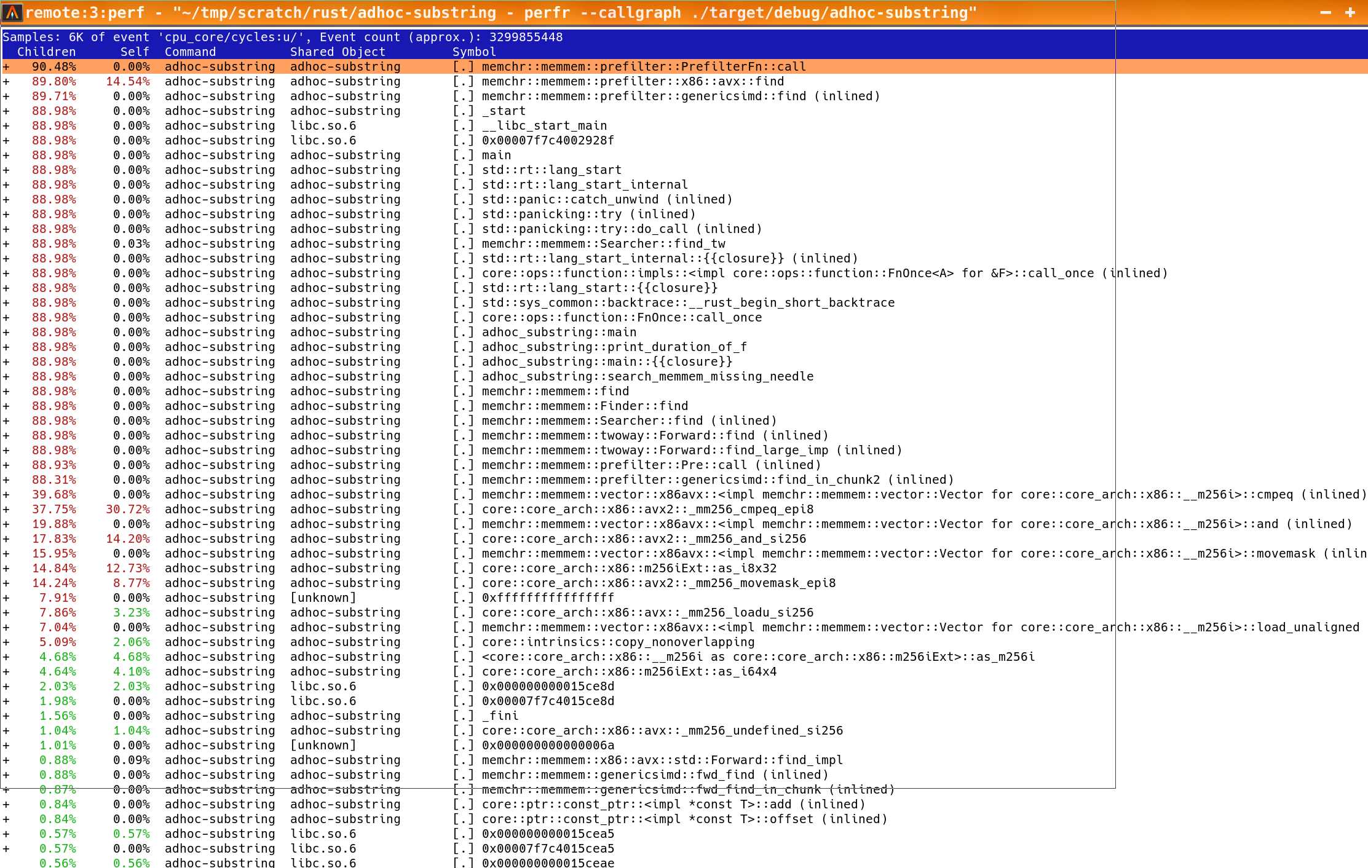Click the 0xffffffffffffffff unknown symbol row
Screen dimensions: 1368x868
tap(547, 598)
